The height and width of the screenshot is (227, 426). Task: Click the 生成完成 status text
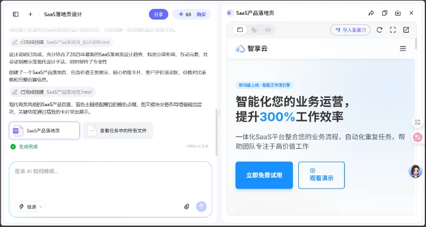28,147
